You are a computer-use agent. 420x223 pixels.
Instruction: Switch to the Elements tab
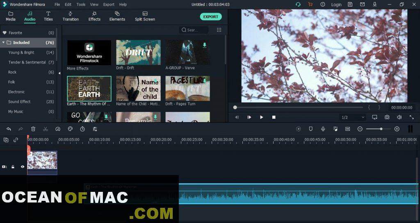tap(117, 16)
